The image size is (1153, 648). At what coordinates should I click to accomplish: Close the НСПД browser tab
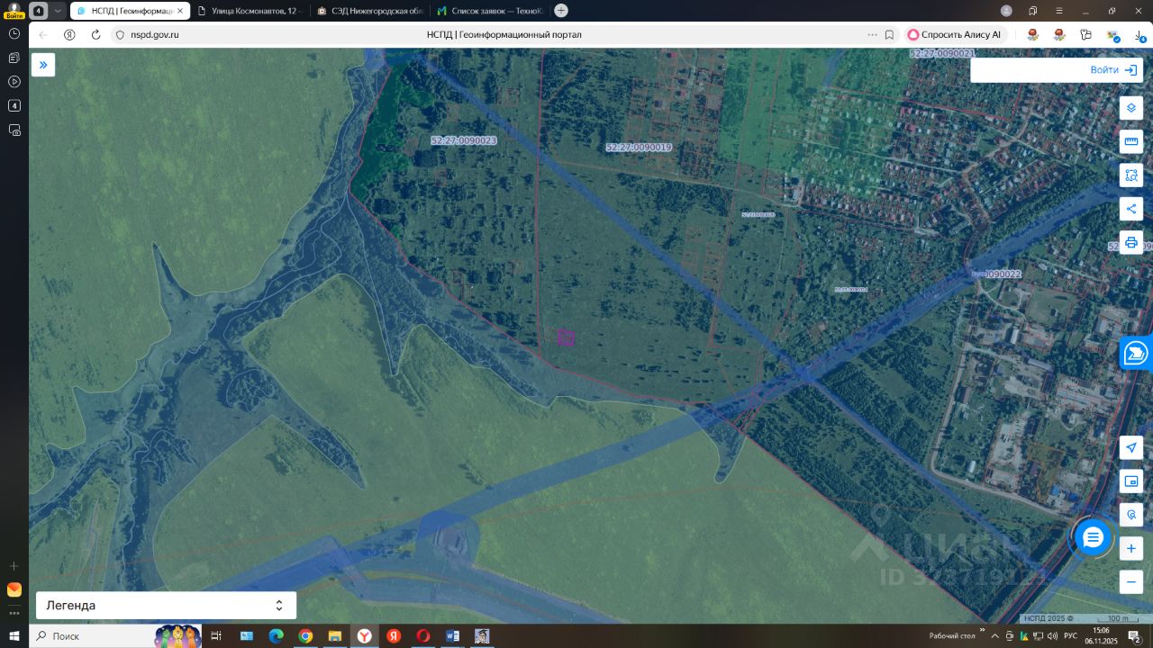pos(181,11)
